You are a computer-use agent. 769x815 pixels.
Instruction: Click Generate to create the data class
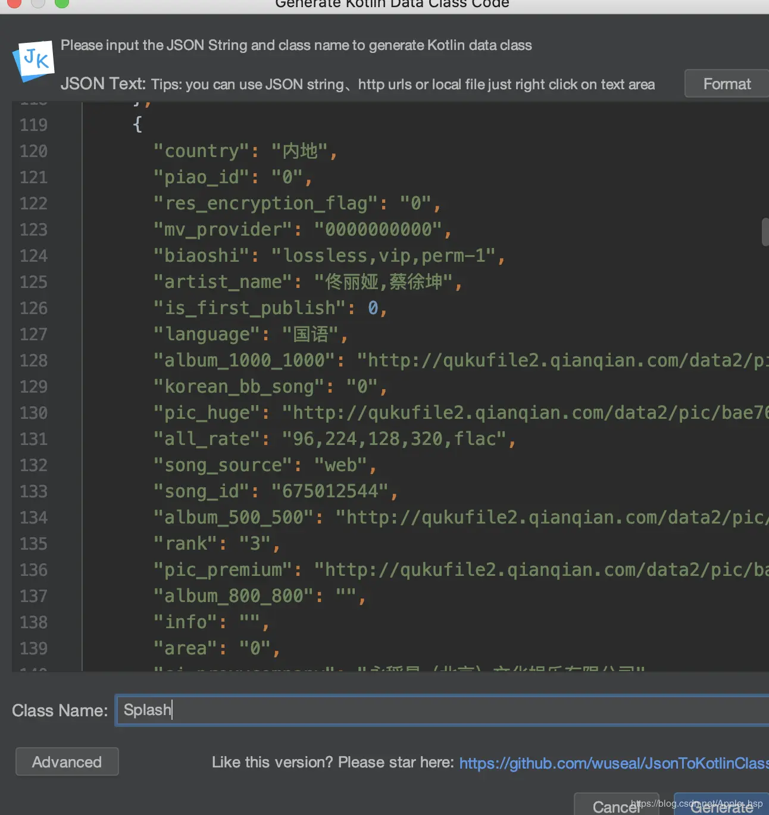pos(721,807)
